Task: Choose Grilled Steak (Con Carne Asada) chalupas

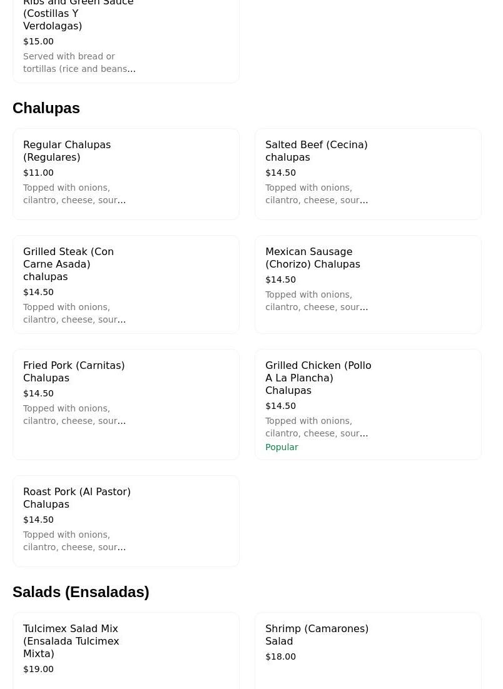Action: [68, 264]
